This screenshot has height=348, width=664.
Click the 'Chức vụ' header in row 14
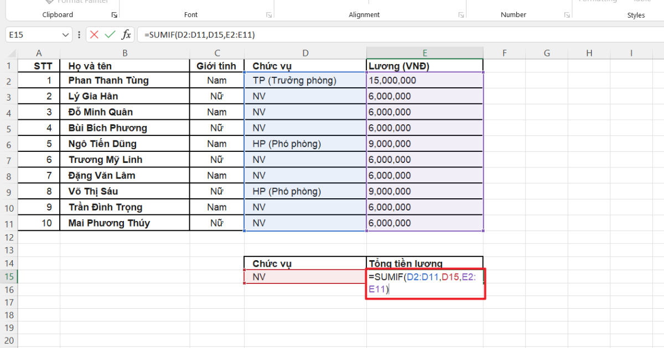pos(305,263)
